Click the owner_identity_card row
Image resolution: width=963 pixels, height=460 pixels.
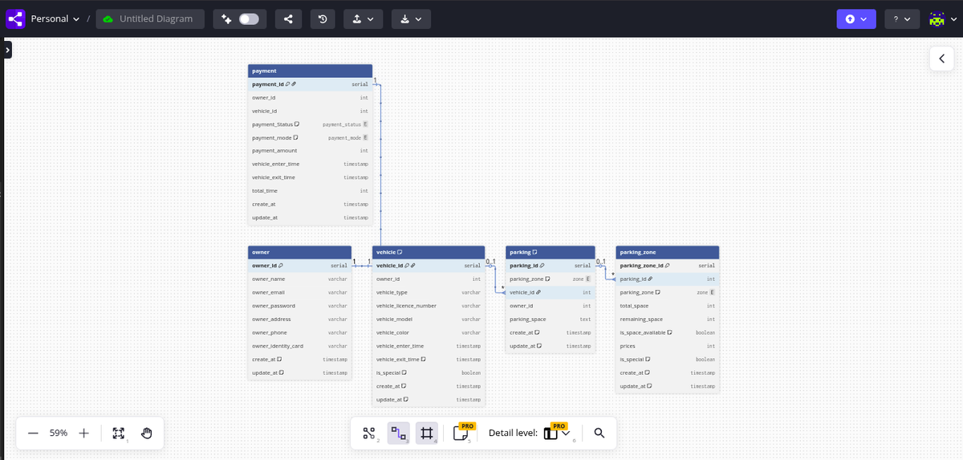pyautogui.click(x=299, y=346)
